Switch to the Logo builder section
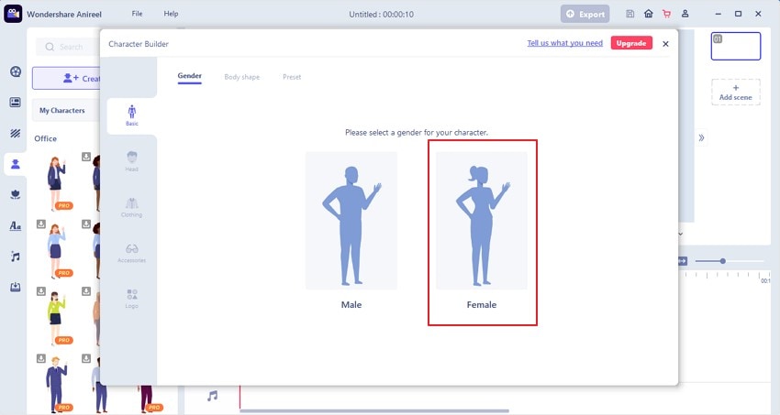Viewport: 780px width, 415px height. click(x=132, y=299)
